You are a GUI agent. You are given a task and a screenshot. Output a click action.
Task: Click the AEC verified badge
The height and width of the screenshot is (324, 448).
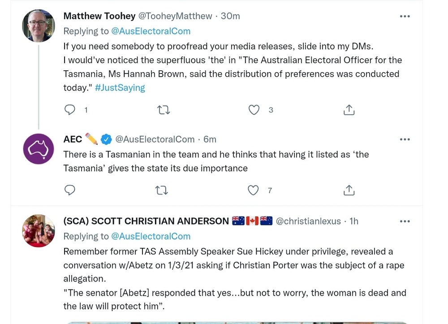click(x=106, y=139)
